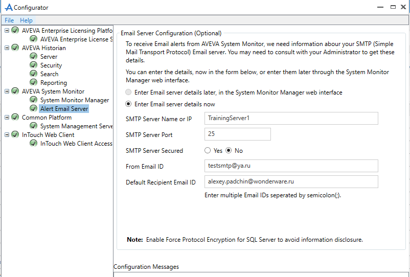The height and width of the screenshot is (277, 410).
Task: Click the 'Email Server Configuration (Optional)' heading
Action: pos(171,33)
